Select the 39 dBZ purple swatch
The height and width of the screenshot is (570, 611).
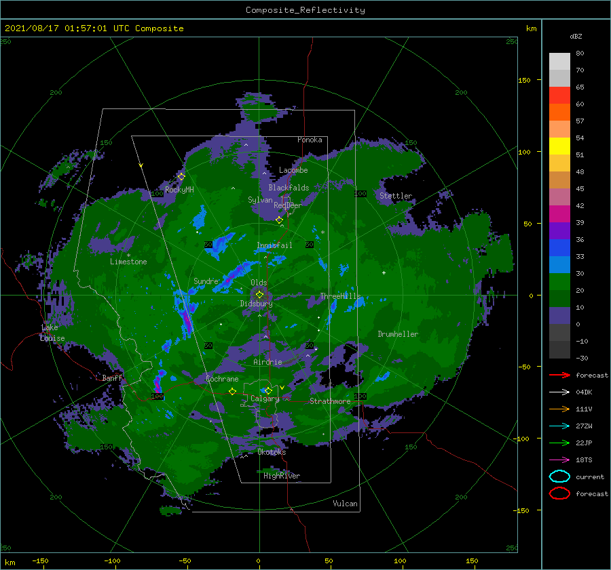559,230
